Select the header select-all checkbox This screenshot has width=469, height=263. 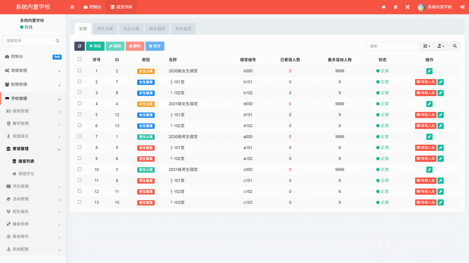(79, 59)
